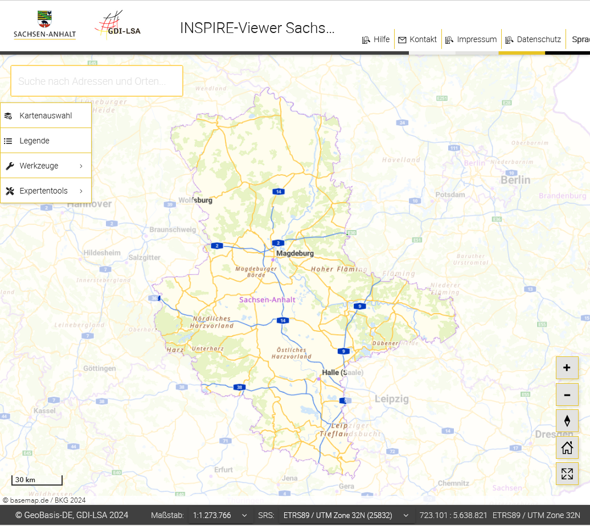Expand the Expertentools submenu arrow
Image resolution: width=590 pixels, height=526 pixels.
81,191
